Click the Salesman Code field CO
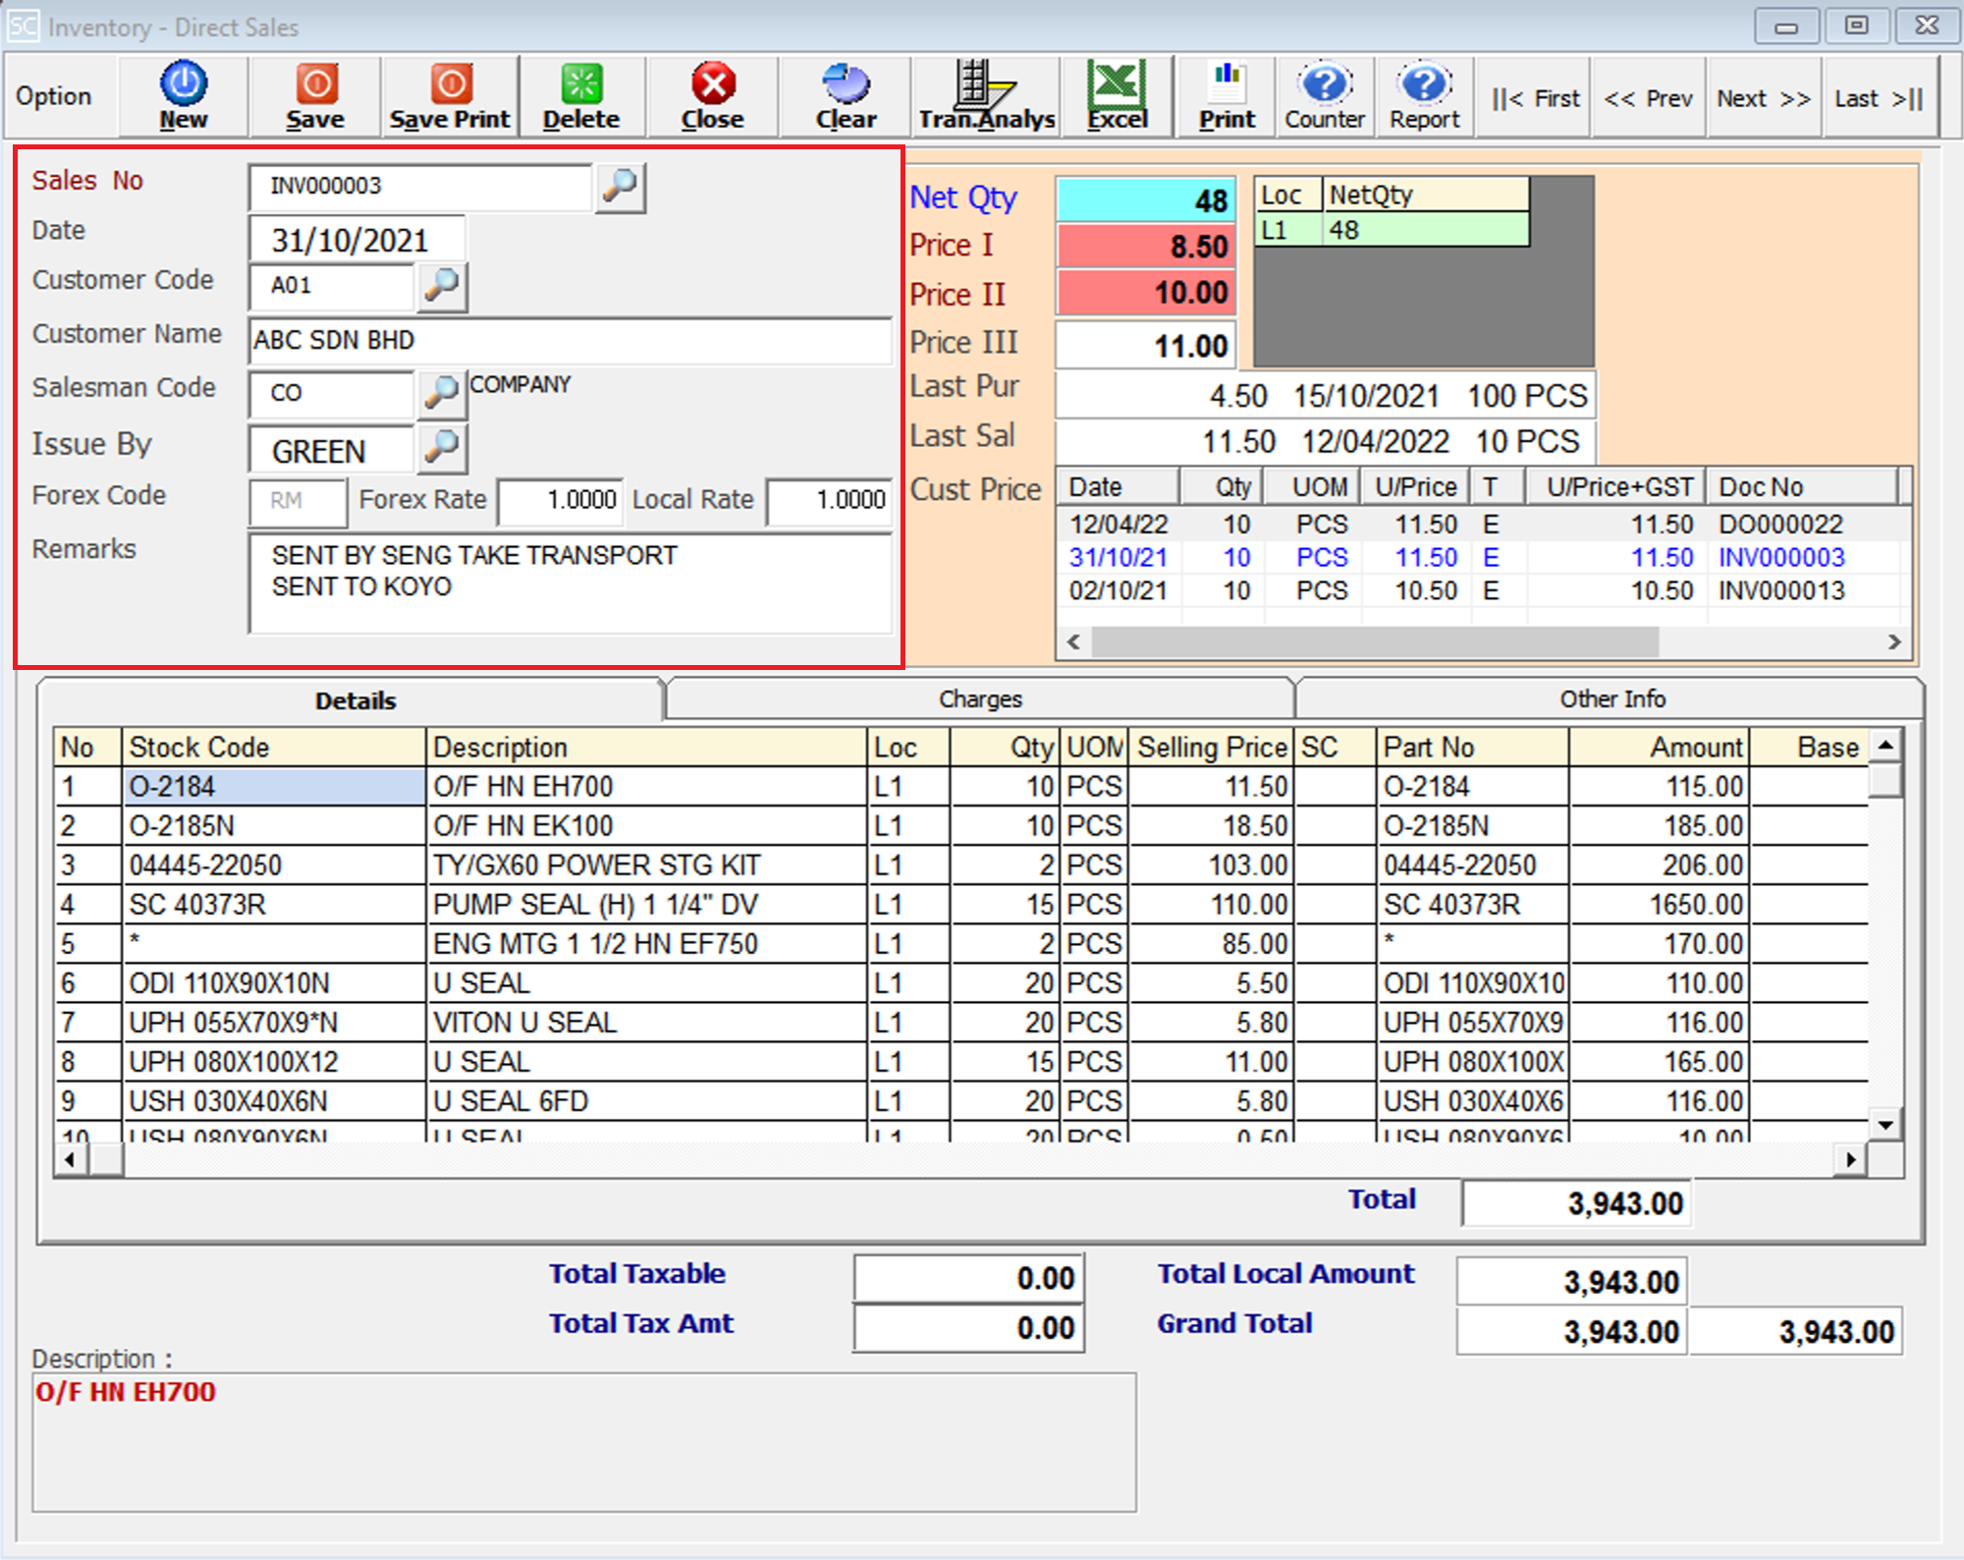 point(332,393)
